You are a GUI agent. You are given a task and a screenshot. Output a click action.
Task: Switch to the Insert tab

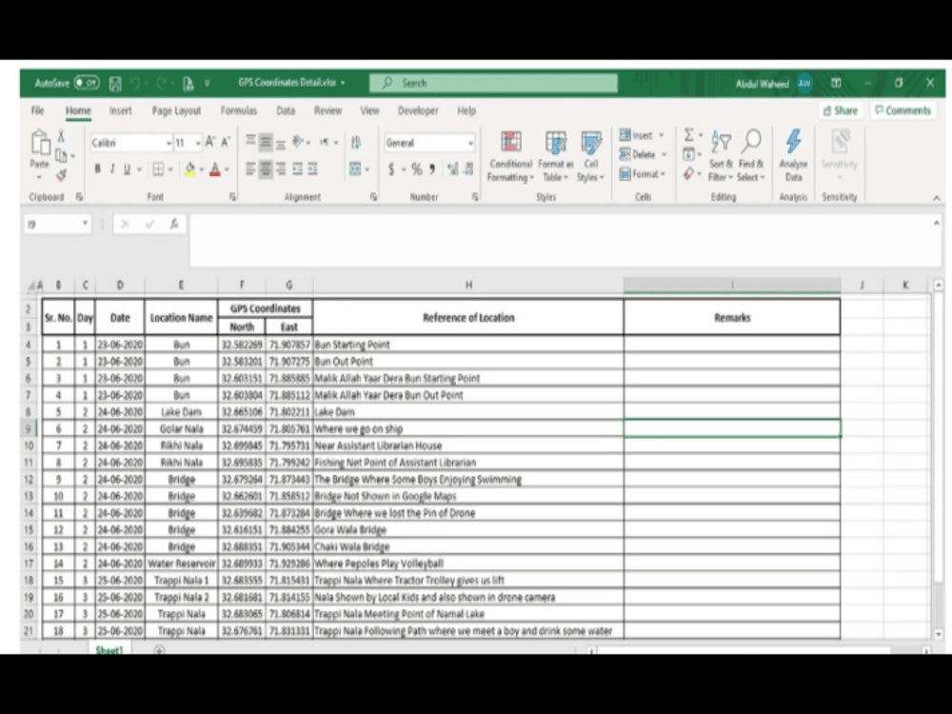[x=120, y=110]
